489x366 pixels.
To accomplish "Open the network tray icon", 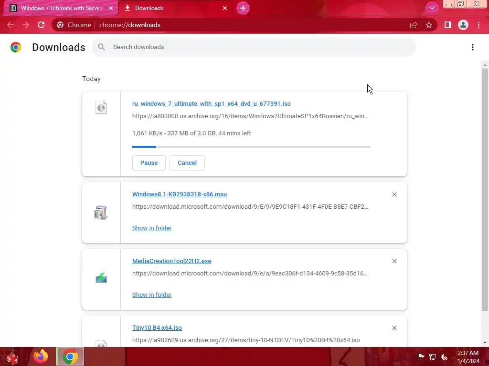I will (433, 356).
